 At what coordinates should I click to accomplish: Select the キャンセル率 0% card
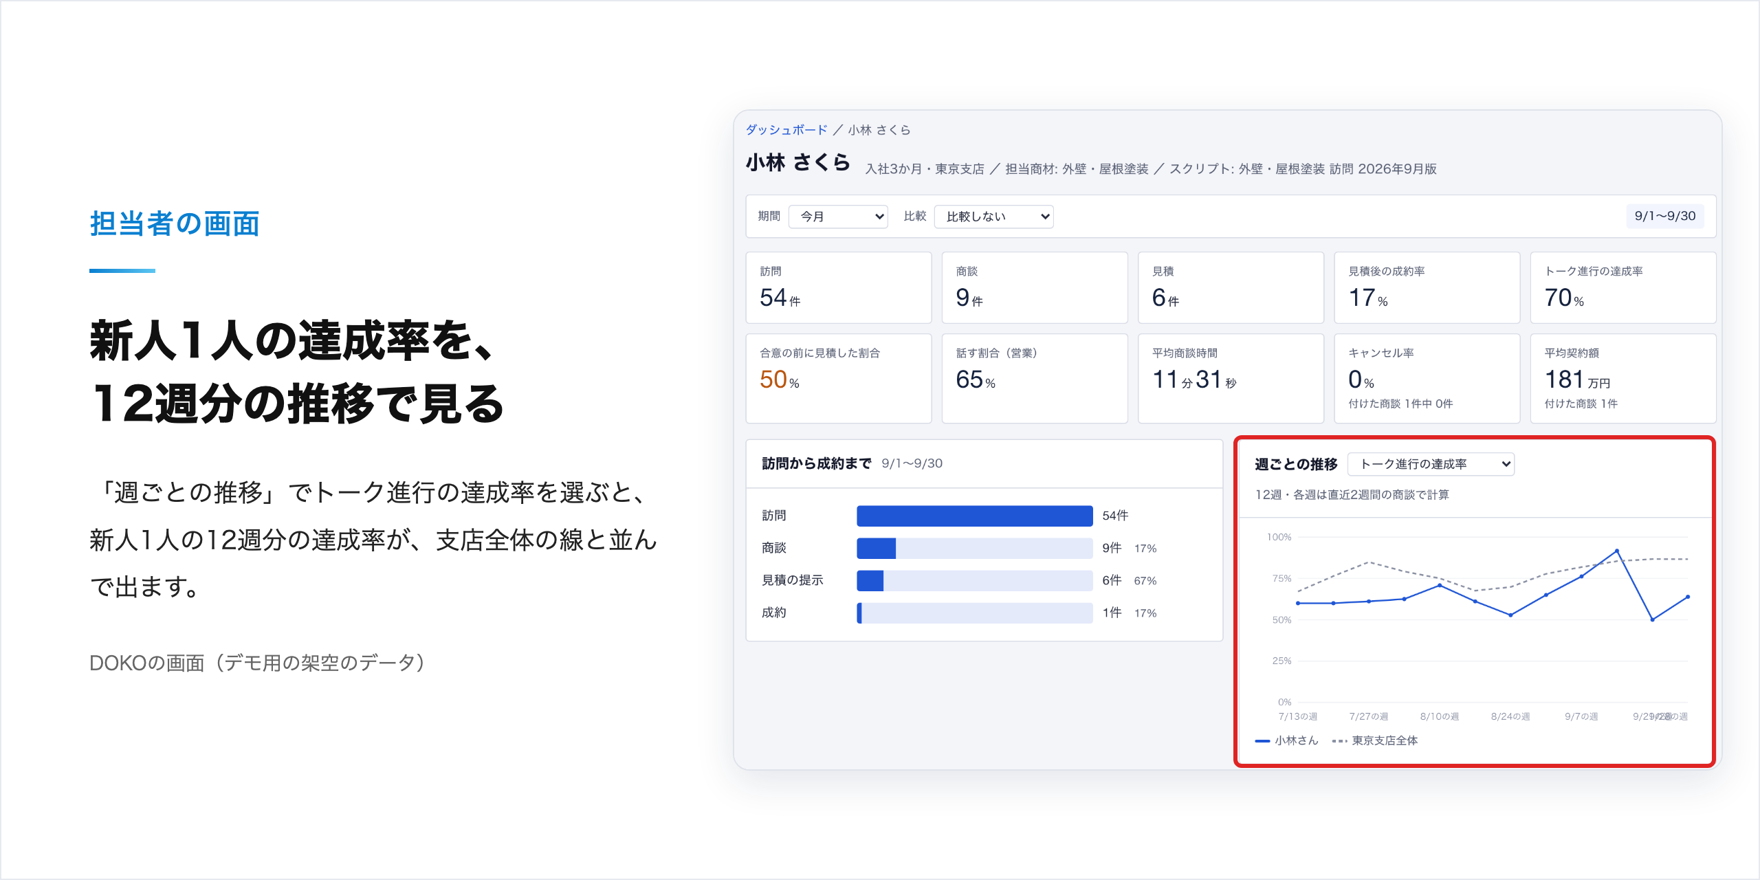(x=1427, y=378)
